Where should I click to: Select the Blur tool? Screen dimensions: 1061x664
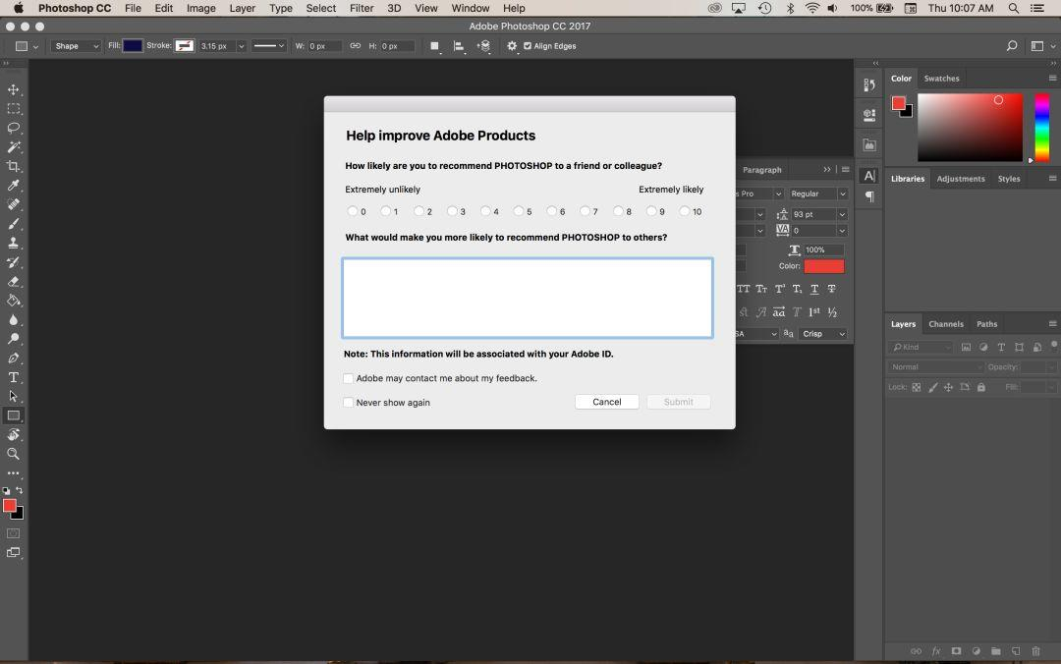pyautogui.click(x=13, y=319)
